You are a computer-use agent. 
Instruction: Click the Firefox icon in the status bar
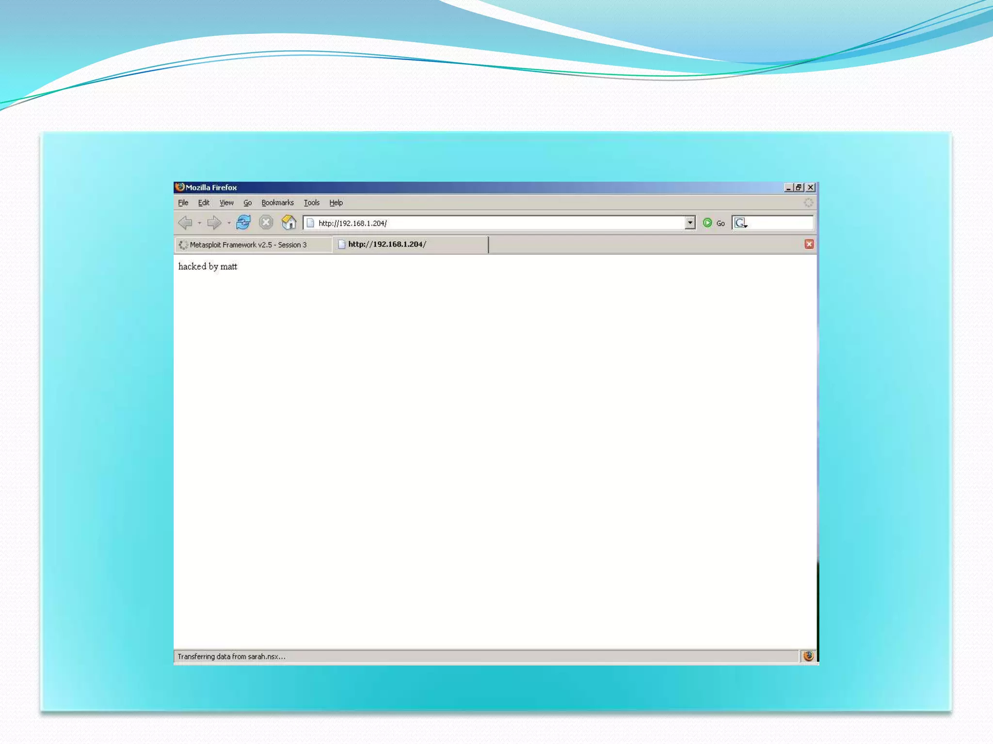coord(808,656)
